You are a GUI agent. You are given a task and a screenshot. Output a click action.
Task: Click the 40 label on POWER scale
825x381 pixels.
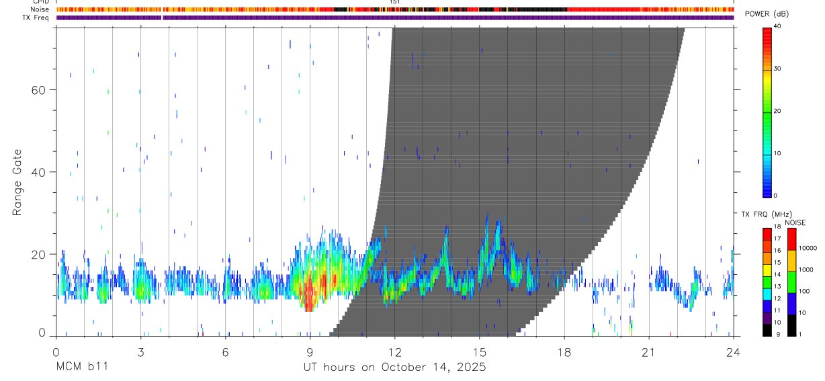coord(777,26)
